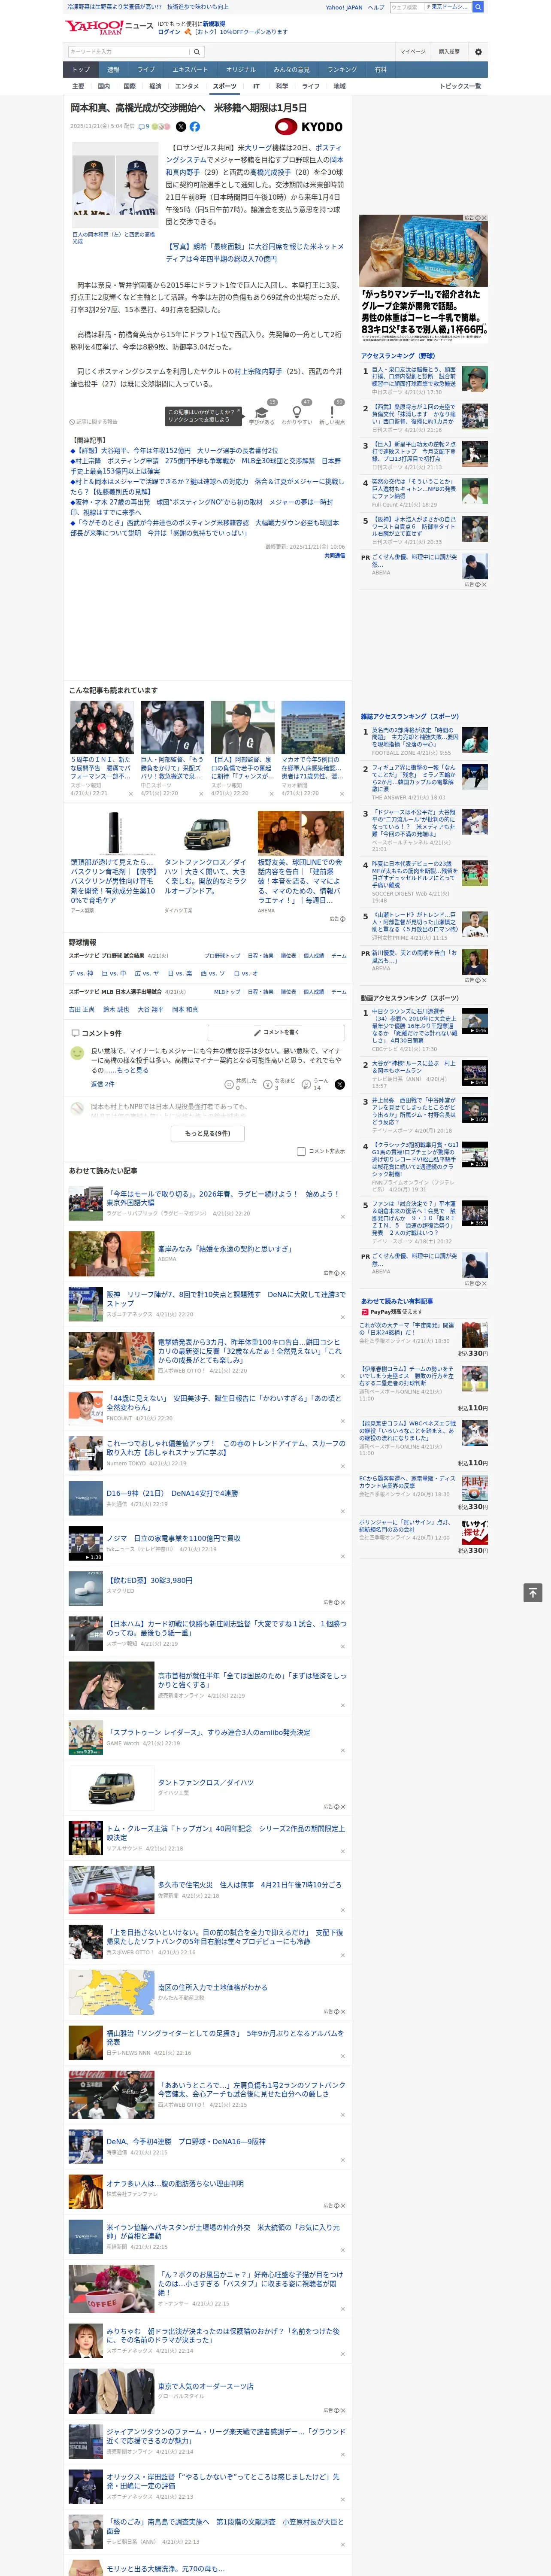Open the スプラトゥーン レイダース amiibo article

pos(209,1731)
